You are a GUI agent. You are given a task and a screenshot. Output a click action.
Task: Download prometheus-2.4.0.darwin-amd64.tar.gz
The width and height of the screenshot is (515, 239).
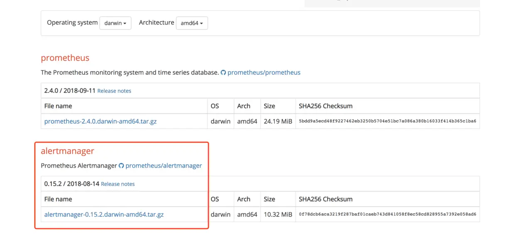[101, 122]
